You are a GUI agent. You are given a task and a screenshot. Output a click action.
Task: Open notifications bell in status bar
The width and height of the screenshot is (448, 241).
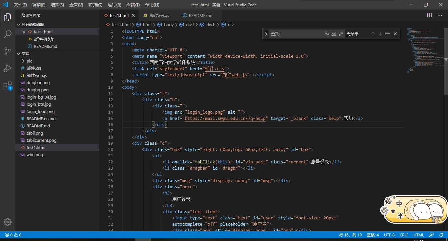pos(441,235)
